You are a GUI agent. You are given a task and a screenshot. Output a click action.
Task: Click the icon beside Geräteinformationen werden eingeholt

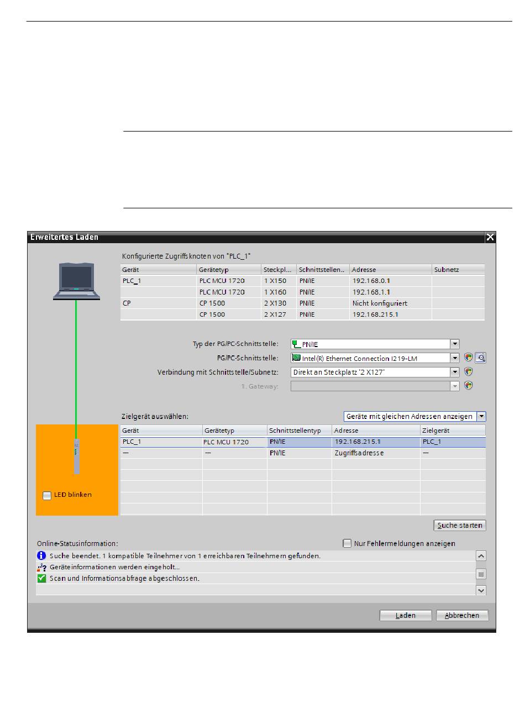coord(41,567)
